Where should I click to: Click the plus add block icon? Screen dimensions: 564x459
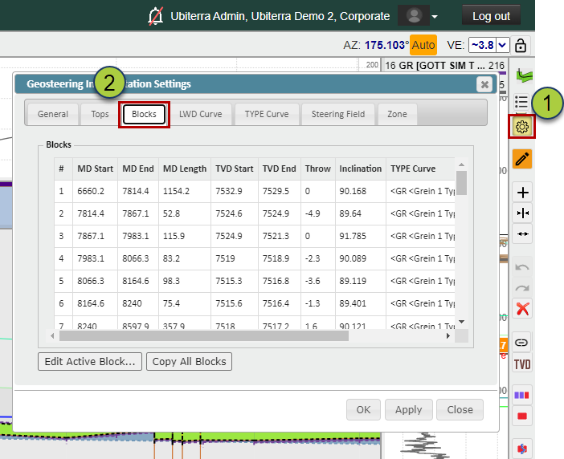coord(522,193)
